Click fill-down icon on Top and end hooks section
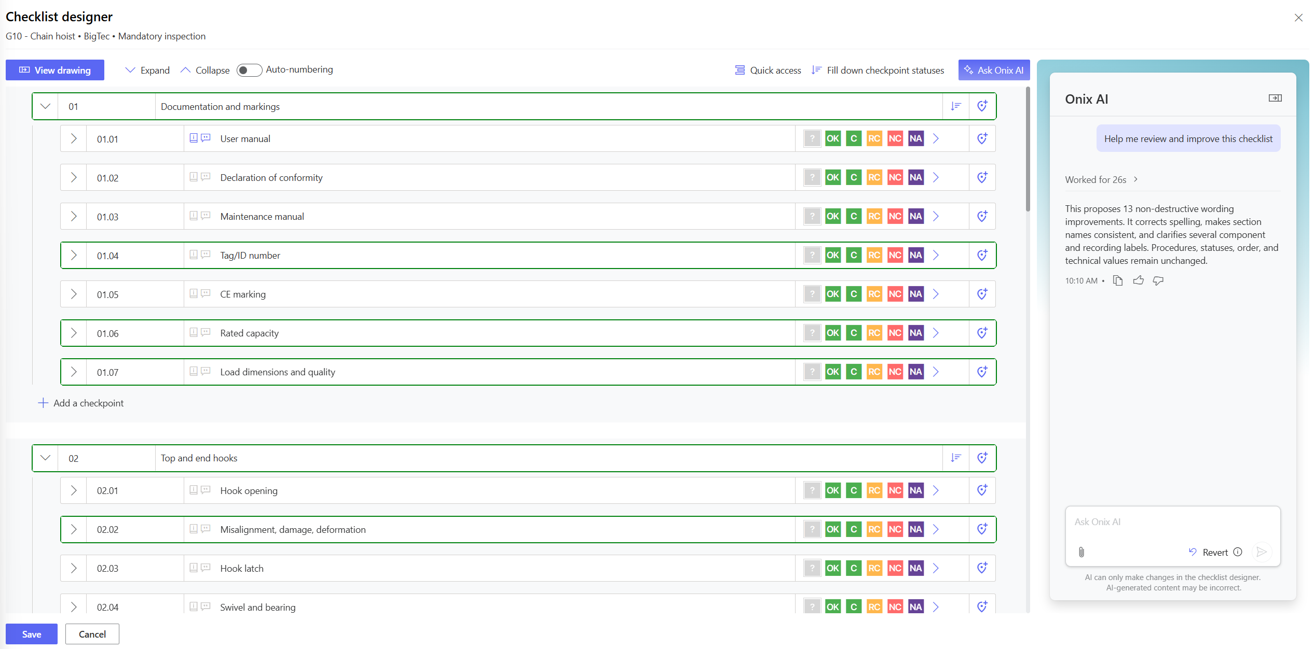1314x649 pixels. click(956, 458)
